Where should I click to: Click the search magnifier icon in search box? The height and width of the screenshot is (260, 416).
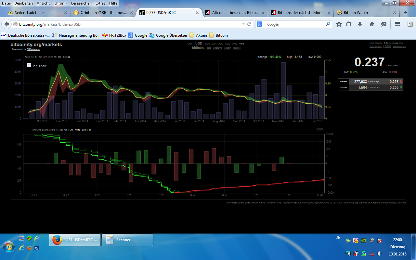[328, 24]
